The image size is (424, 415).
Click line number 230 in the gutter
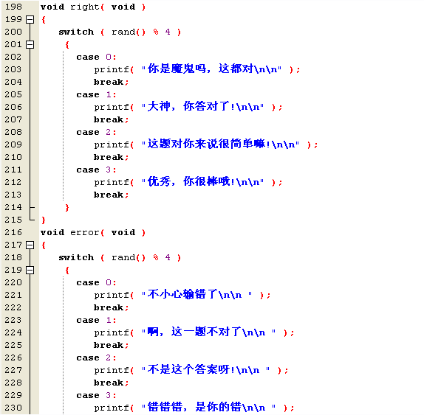point(13,408)
